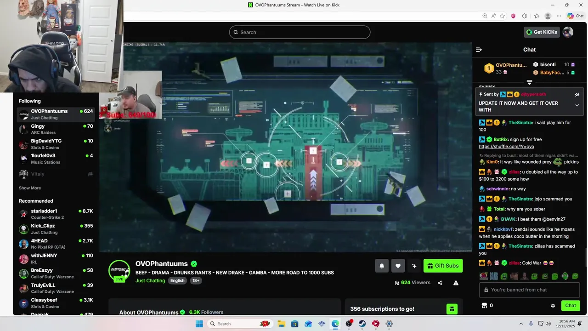Click the OVOPhantuums channel avatar with LIVE badge
The width and height of the screenshot is (588, 331).
[119, 270]
